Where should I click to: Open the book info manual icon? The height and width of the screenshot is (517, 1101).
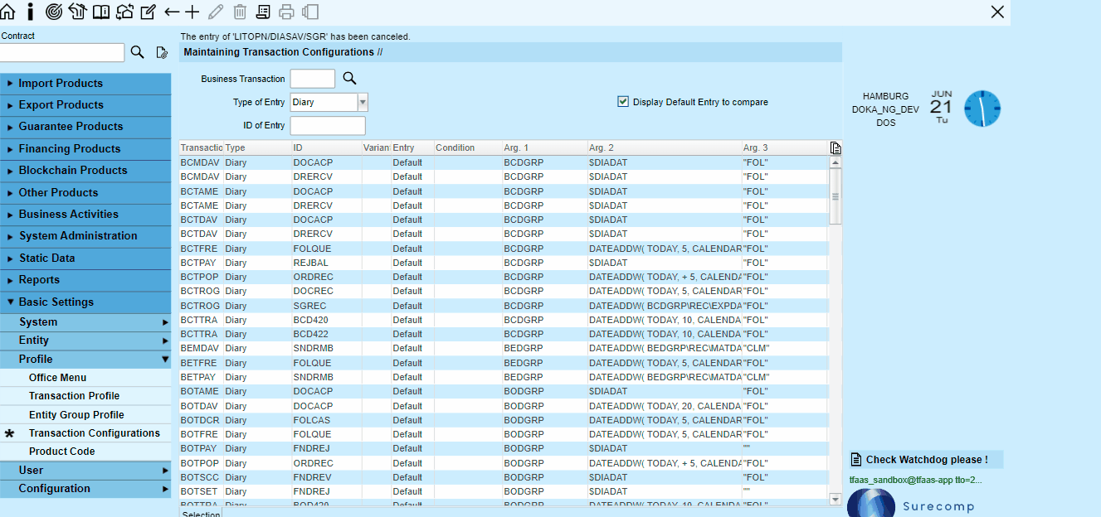[x=100, y=12]
